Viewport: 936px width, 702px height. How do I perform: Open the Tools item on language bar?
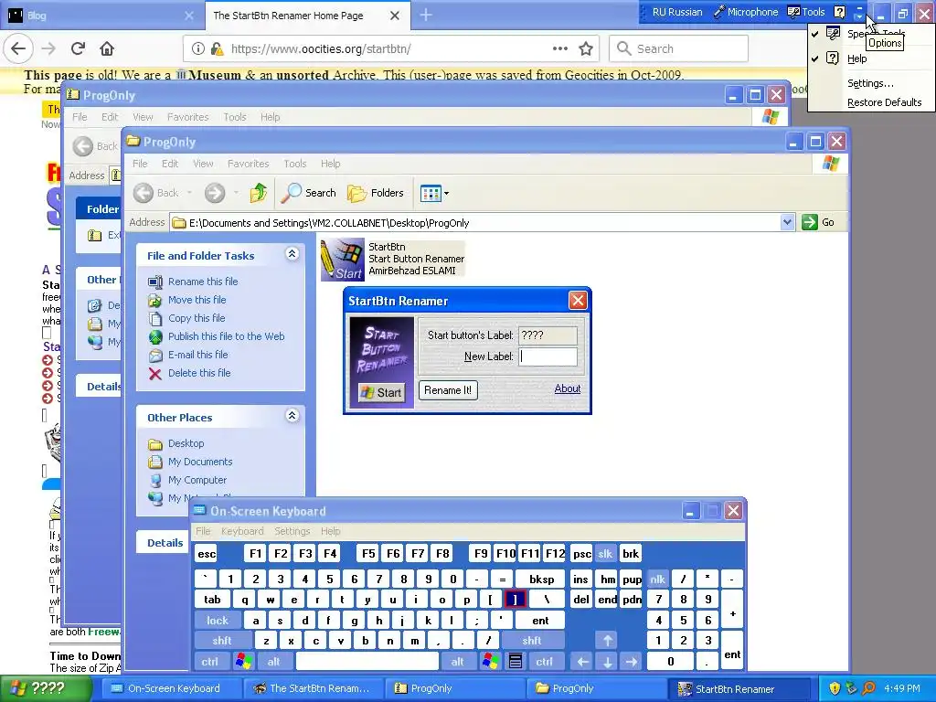click(x=806, y=12)
